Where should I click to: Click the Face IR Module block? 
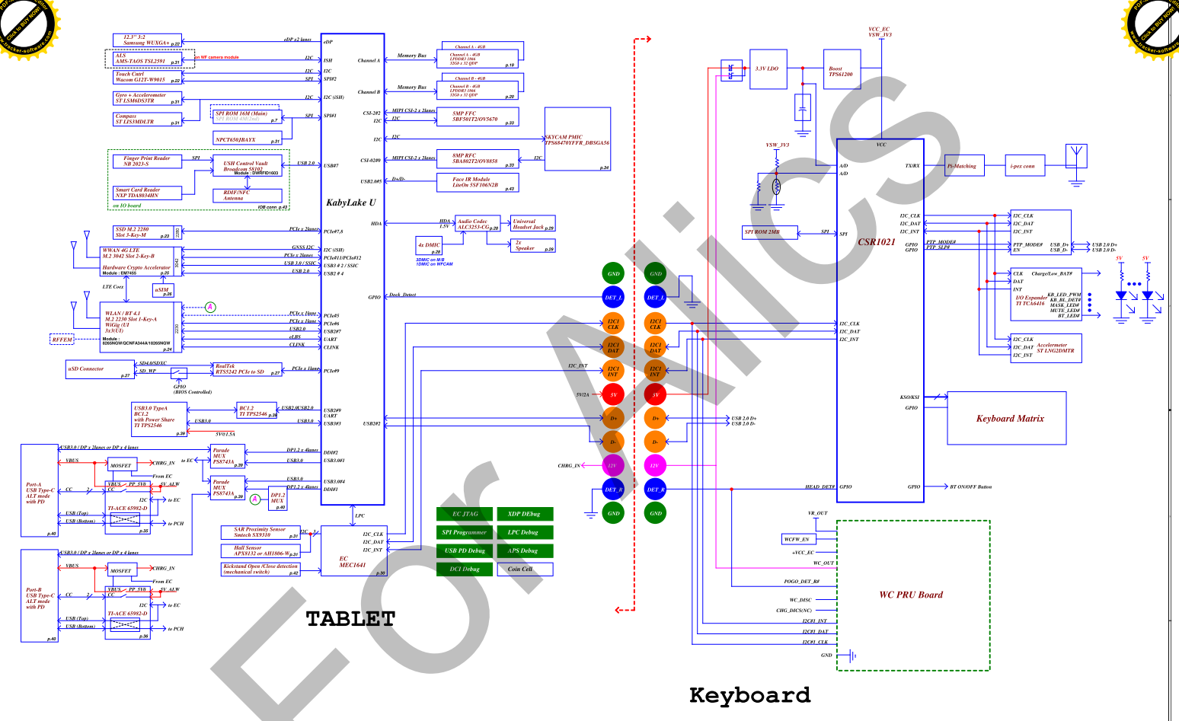(478, 182)
